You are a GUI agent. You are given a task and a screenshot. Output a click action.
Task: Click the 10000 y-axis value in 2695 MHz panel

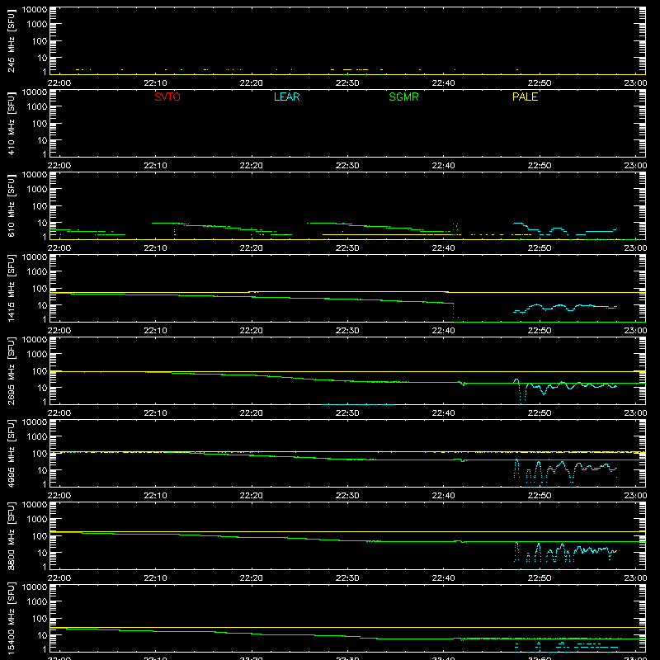(x=35, y=340)
